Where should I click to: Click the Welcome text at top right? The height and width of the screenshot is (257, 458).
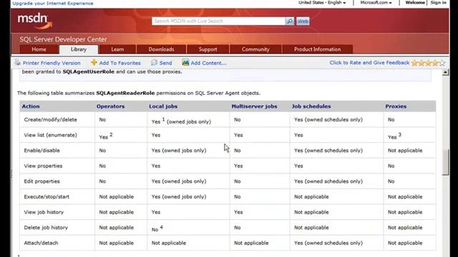[x=415, y=3]
